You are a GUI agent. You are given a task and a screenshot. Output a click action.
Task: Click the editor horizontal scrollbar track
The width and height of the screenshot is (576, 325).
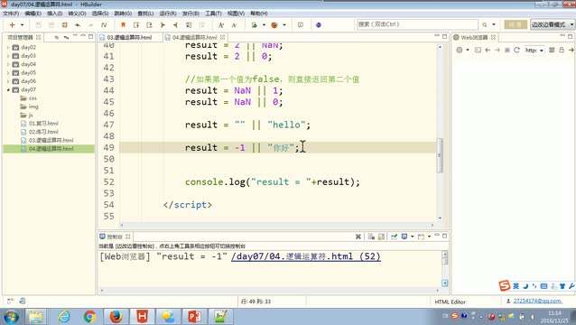(x=276, y=225)
